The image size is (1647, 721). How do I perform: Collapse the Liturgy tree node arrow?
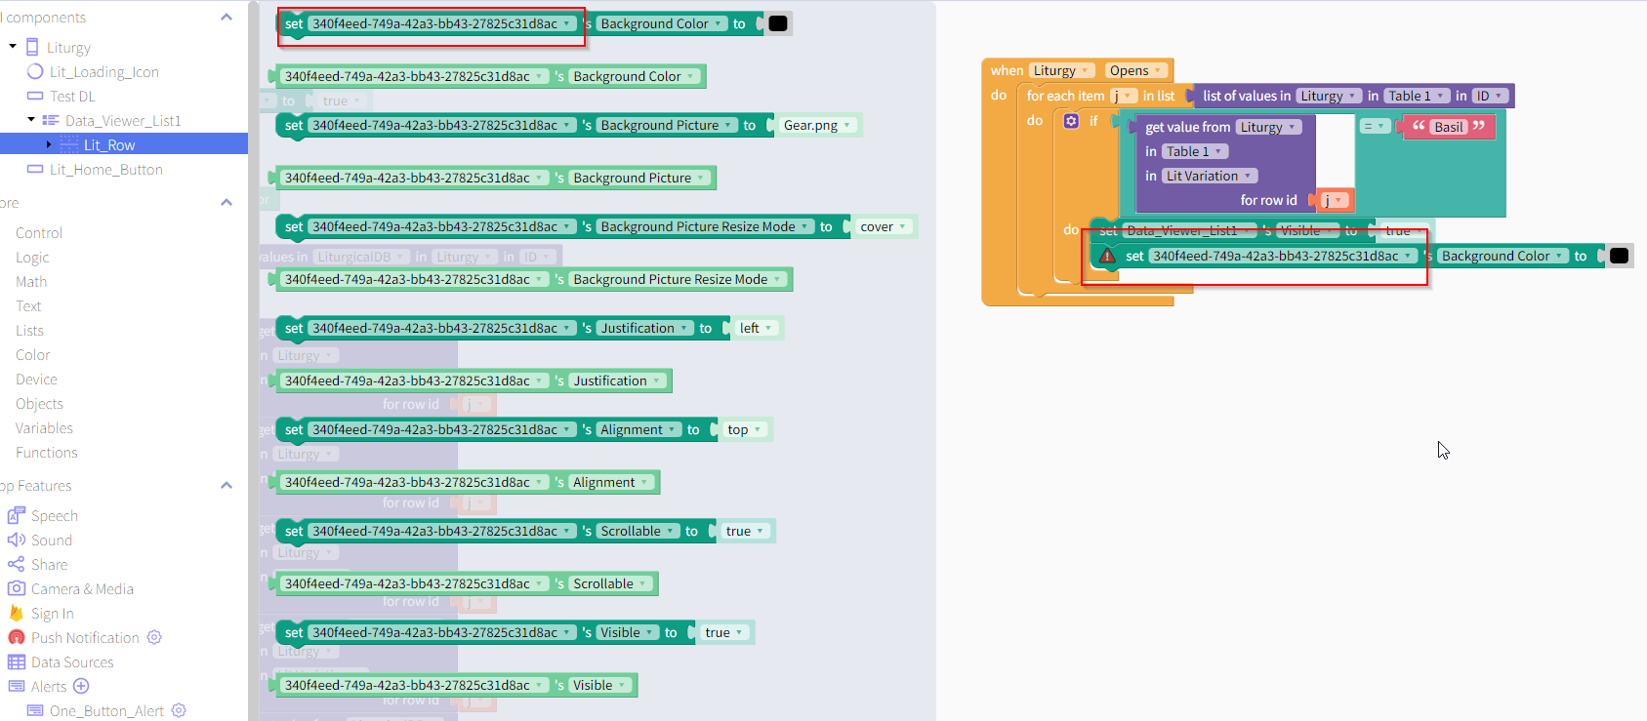pyautogui.click(x=13, y=47)
